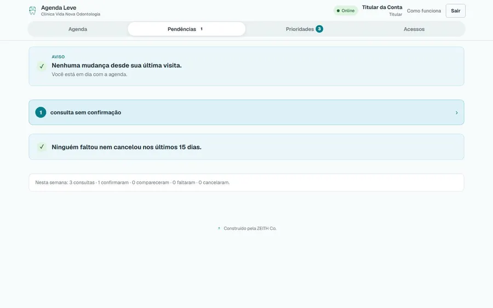Click 'Clínica Vida Nova Odontologia' subtitle
This screenshot has height=308, width=493.
pyautogui.click(x=71, y=14)
